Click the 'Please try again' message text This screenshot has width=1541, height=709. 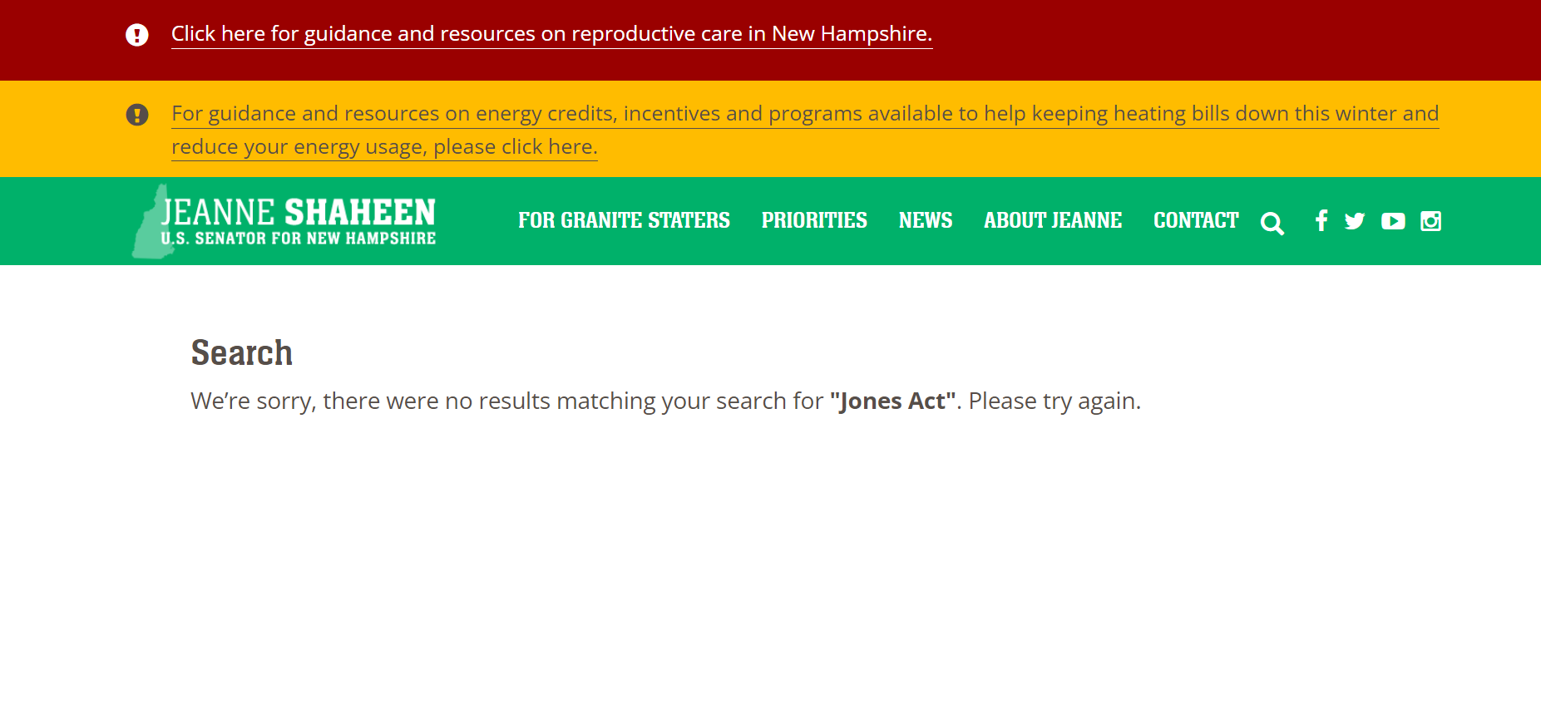point(1054,401)
